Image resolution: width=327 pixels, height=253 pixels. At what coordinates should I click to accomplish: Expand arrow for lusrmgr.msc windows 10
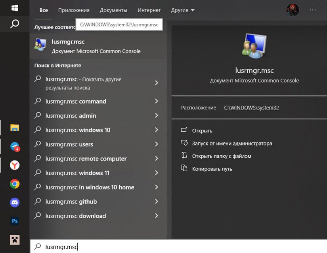pos(157,130)
